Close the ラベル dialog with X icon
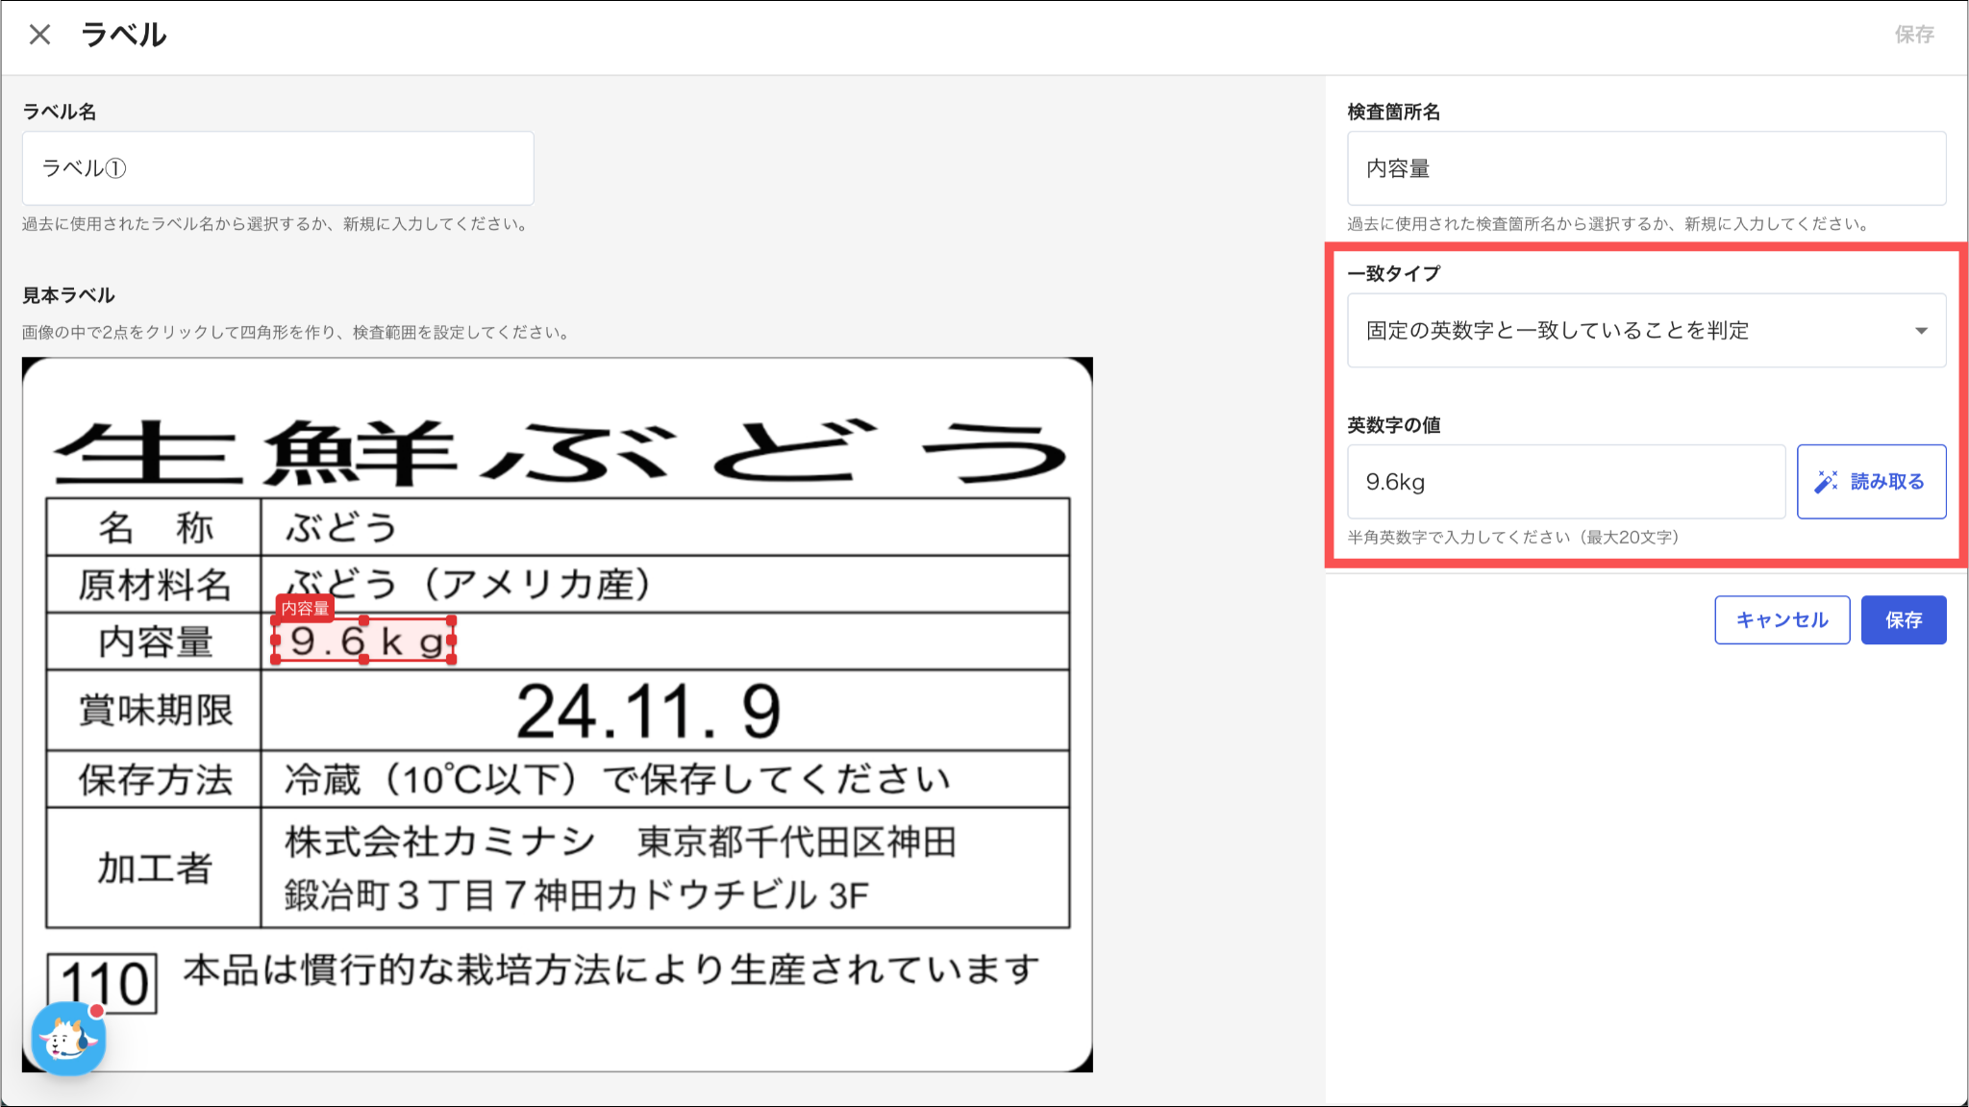1969x1107 pixels. tap(39, 35)
